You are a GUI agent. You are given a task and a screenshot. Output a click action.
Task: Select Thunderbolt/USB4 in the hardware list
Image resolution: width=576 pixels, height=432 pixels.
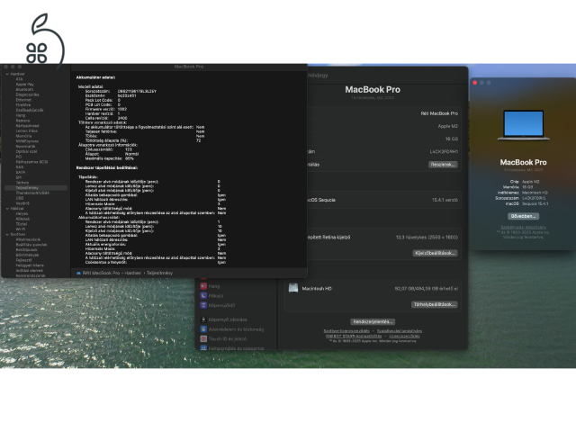(x=32, y=193)
